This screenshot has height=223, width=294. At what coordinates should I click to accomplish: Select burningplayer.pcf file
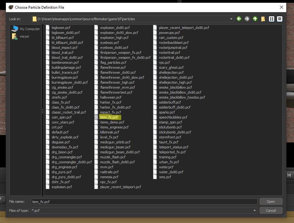tap(65, 77)
